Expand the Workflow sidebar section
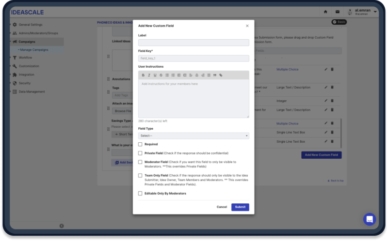388x241 pixels. (25, 58)
